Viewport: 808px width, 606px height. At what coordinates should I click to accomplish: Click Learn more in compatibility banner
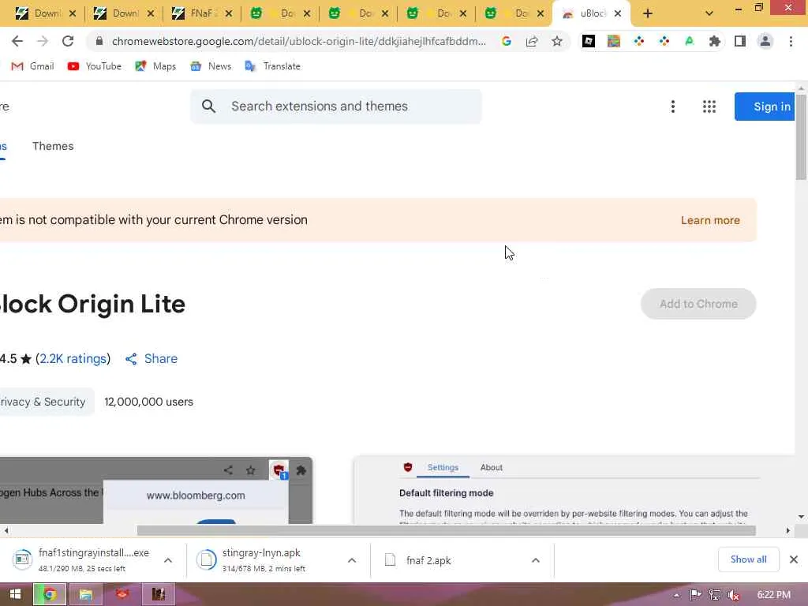[710, 221]
